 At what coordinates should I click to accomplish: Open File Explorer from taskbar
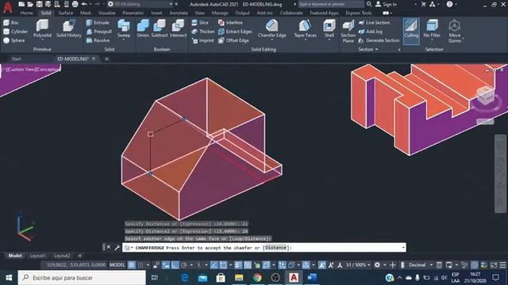239,278
